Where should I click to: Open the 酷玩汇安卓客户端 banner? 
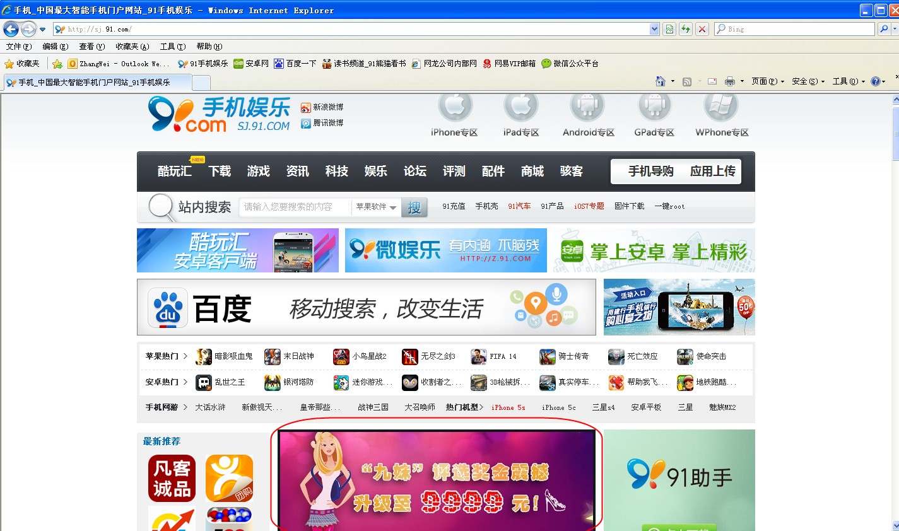(x=238, y=250)
